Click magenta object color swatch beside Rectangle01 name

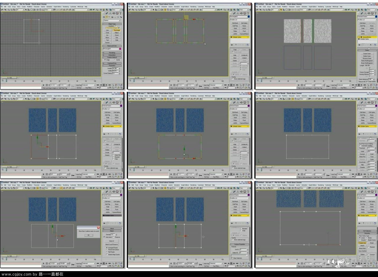click(x=120, y=49)
